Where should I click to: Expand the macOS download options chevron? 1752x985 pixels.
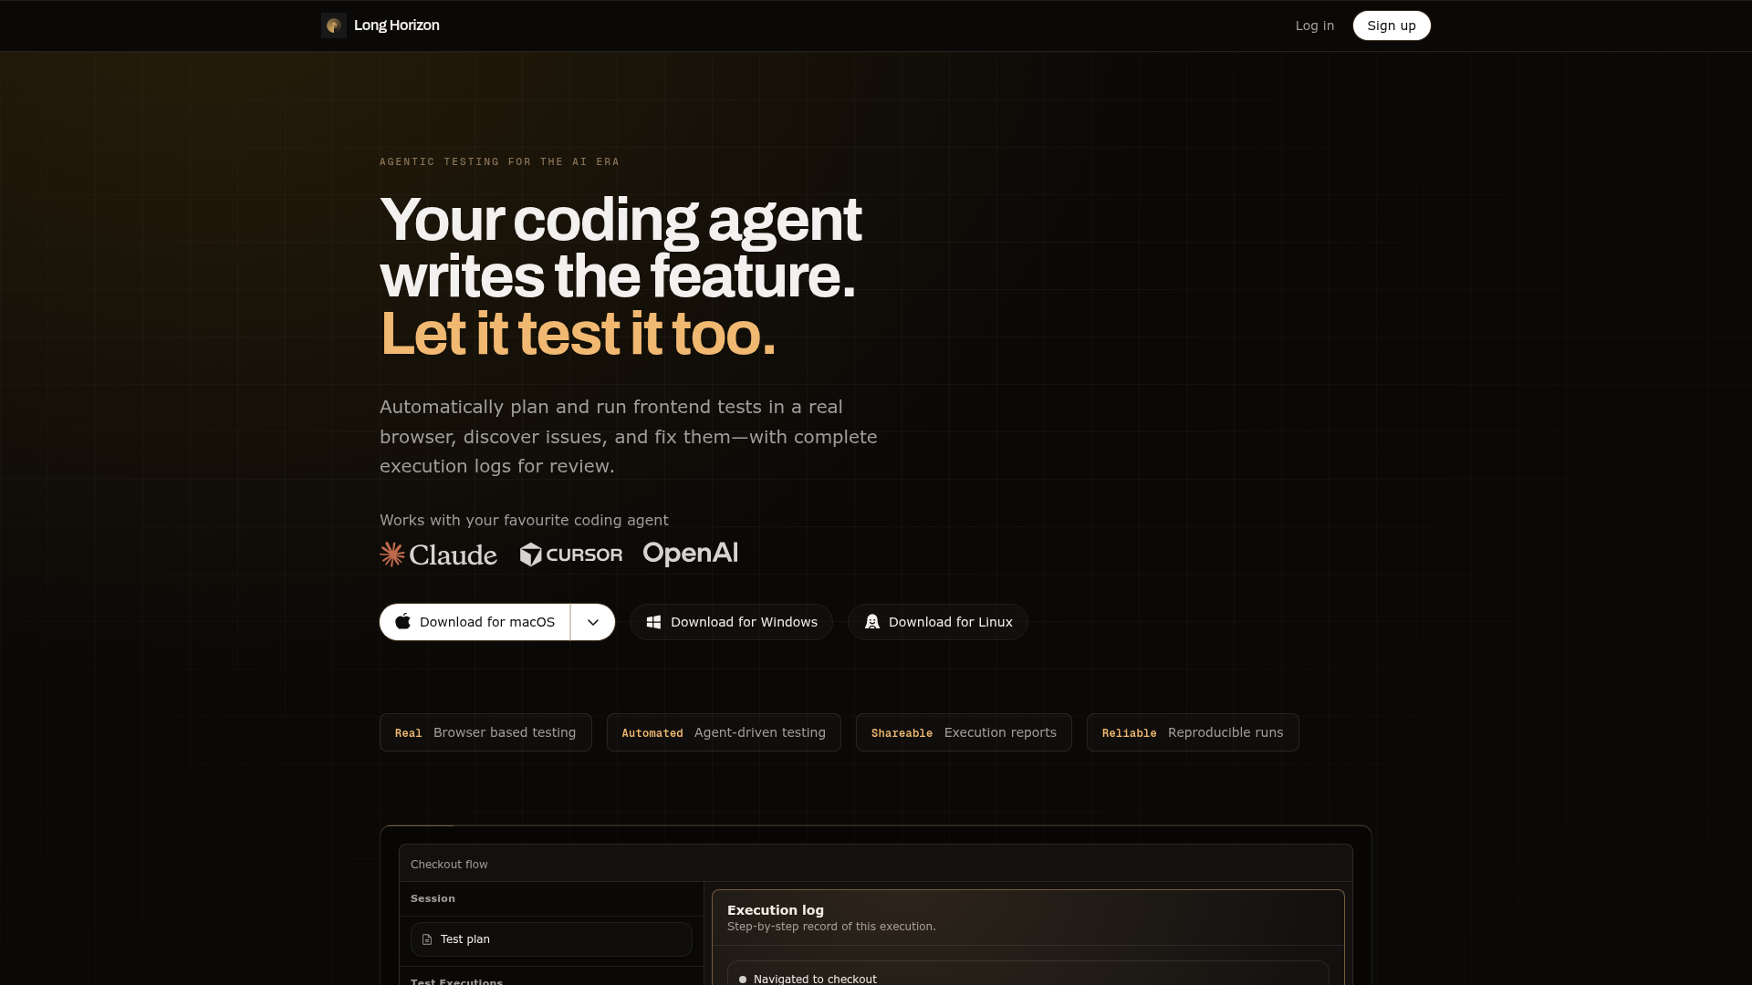(x=593, y=622)
